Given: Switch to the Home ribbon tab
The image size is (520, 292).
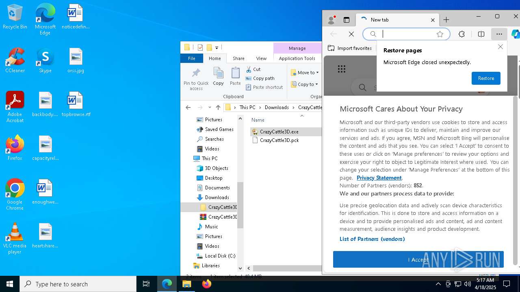Looking at the screenshot, I should [215, 58].
